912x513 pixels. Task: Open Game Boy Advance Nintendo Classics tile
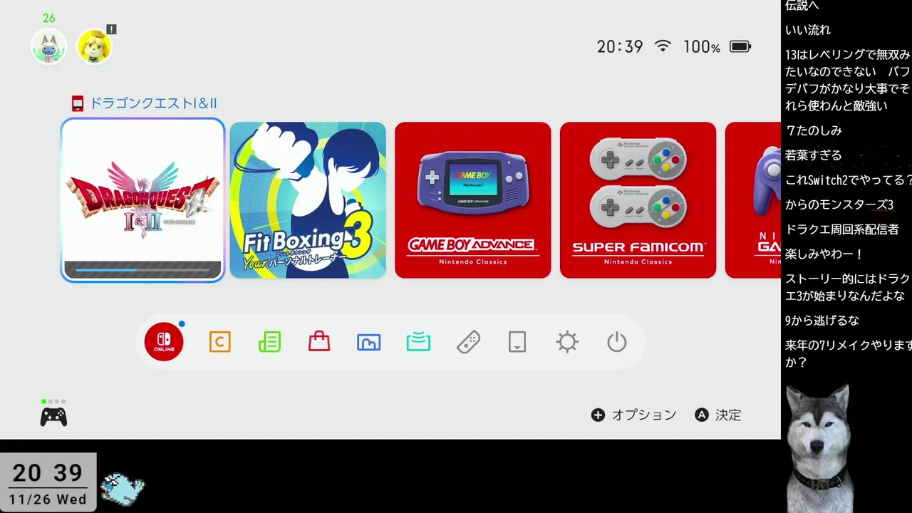tap(473, 200)
